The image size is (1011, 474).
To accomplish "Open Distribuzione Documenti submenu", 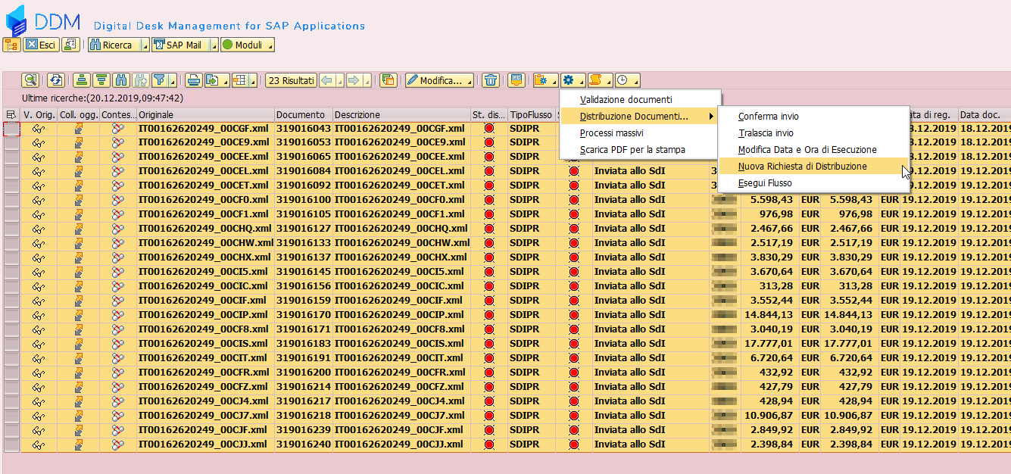I will (640, 117).
